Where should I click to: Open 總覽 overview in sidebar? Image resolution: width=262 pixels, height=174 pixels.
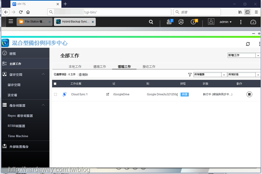point(25,54)
